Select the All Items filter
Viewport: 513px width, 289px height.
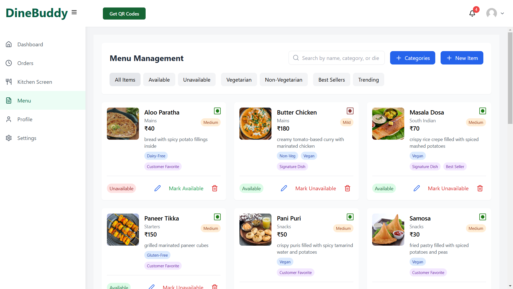tap(125, 79)
